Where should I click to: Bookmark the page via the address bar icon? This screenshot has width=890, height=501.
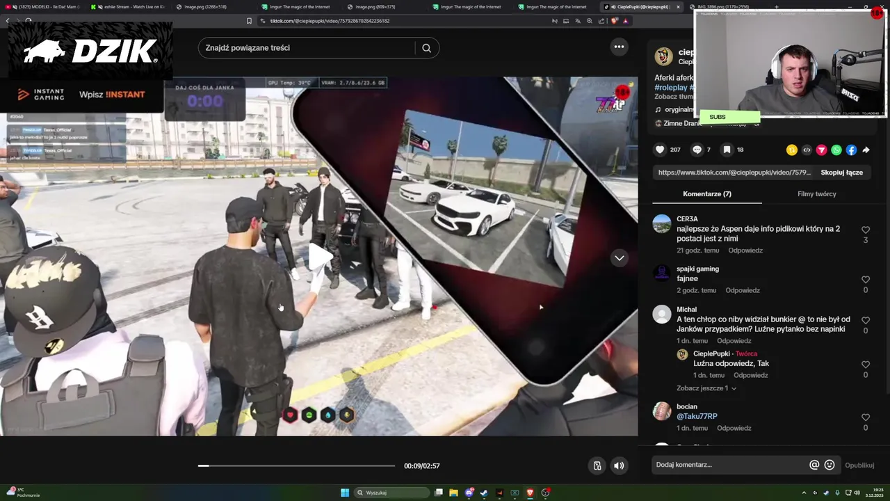249,21
